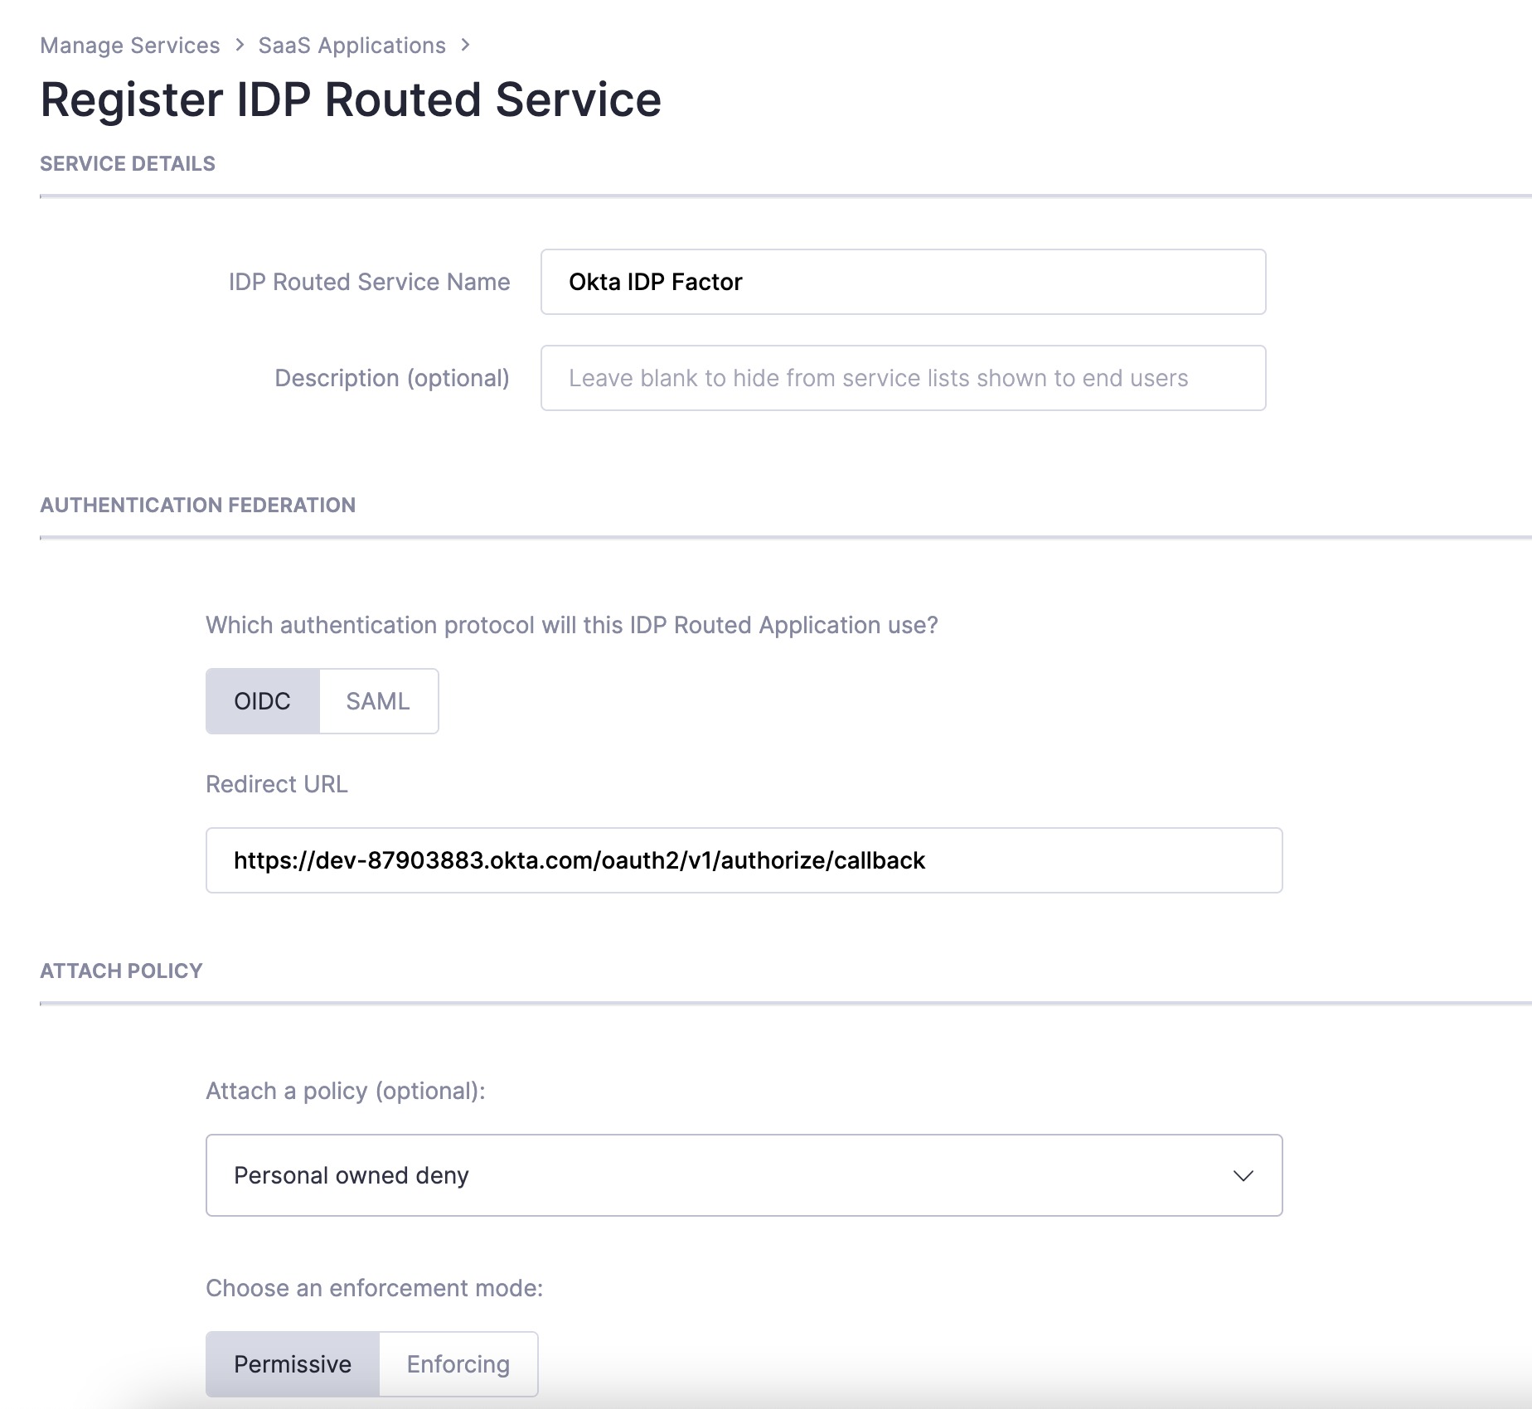Click the 'Which authentication protocol' question text

pyautogui.click(x=572, y=625)
